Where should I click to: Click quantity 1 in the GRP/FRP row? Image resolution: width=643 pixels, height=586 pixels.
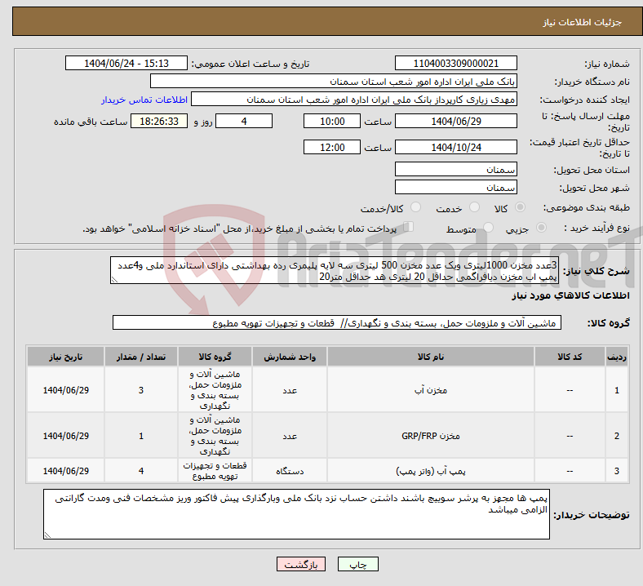point(141,436)
